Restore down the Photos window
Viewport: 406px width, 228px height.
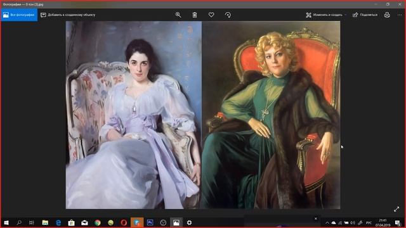pos(388,4)
